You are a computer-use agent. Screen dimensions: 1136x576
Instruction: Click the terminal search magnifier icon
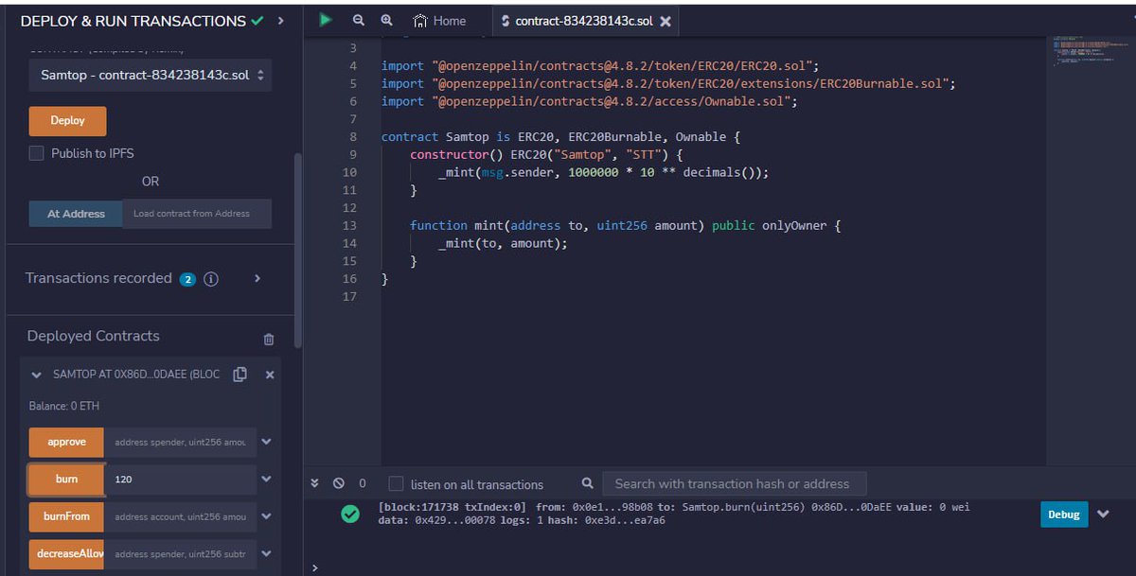pos(588,483)
